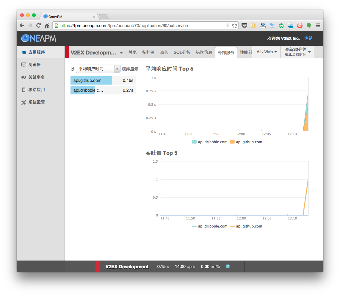Switch to the SQL分析 tab
The height and width of the screenshot is (296, 340).
click(x=182, y=52)
